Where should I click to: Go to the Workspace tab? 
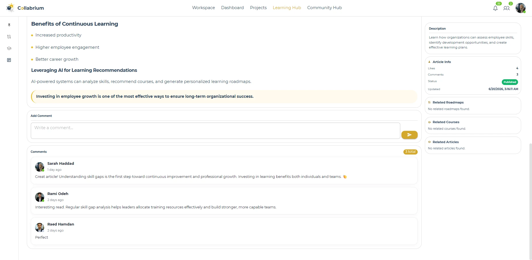coord(204,8)
